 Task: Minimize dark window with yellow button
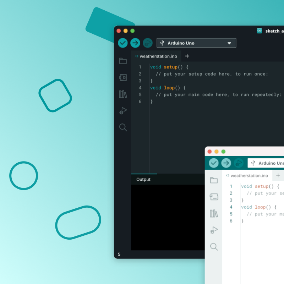tap(126, 31)
